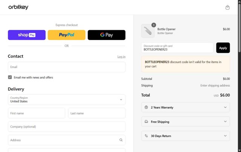The image size is (241, 152).
Task: Pay with Shop Pay button
Action: coord(27,35)
